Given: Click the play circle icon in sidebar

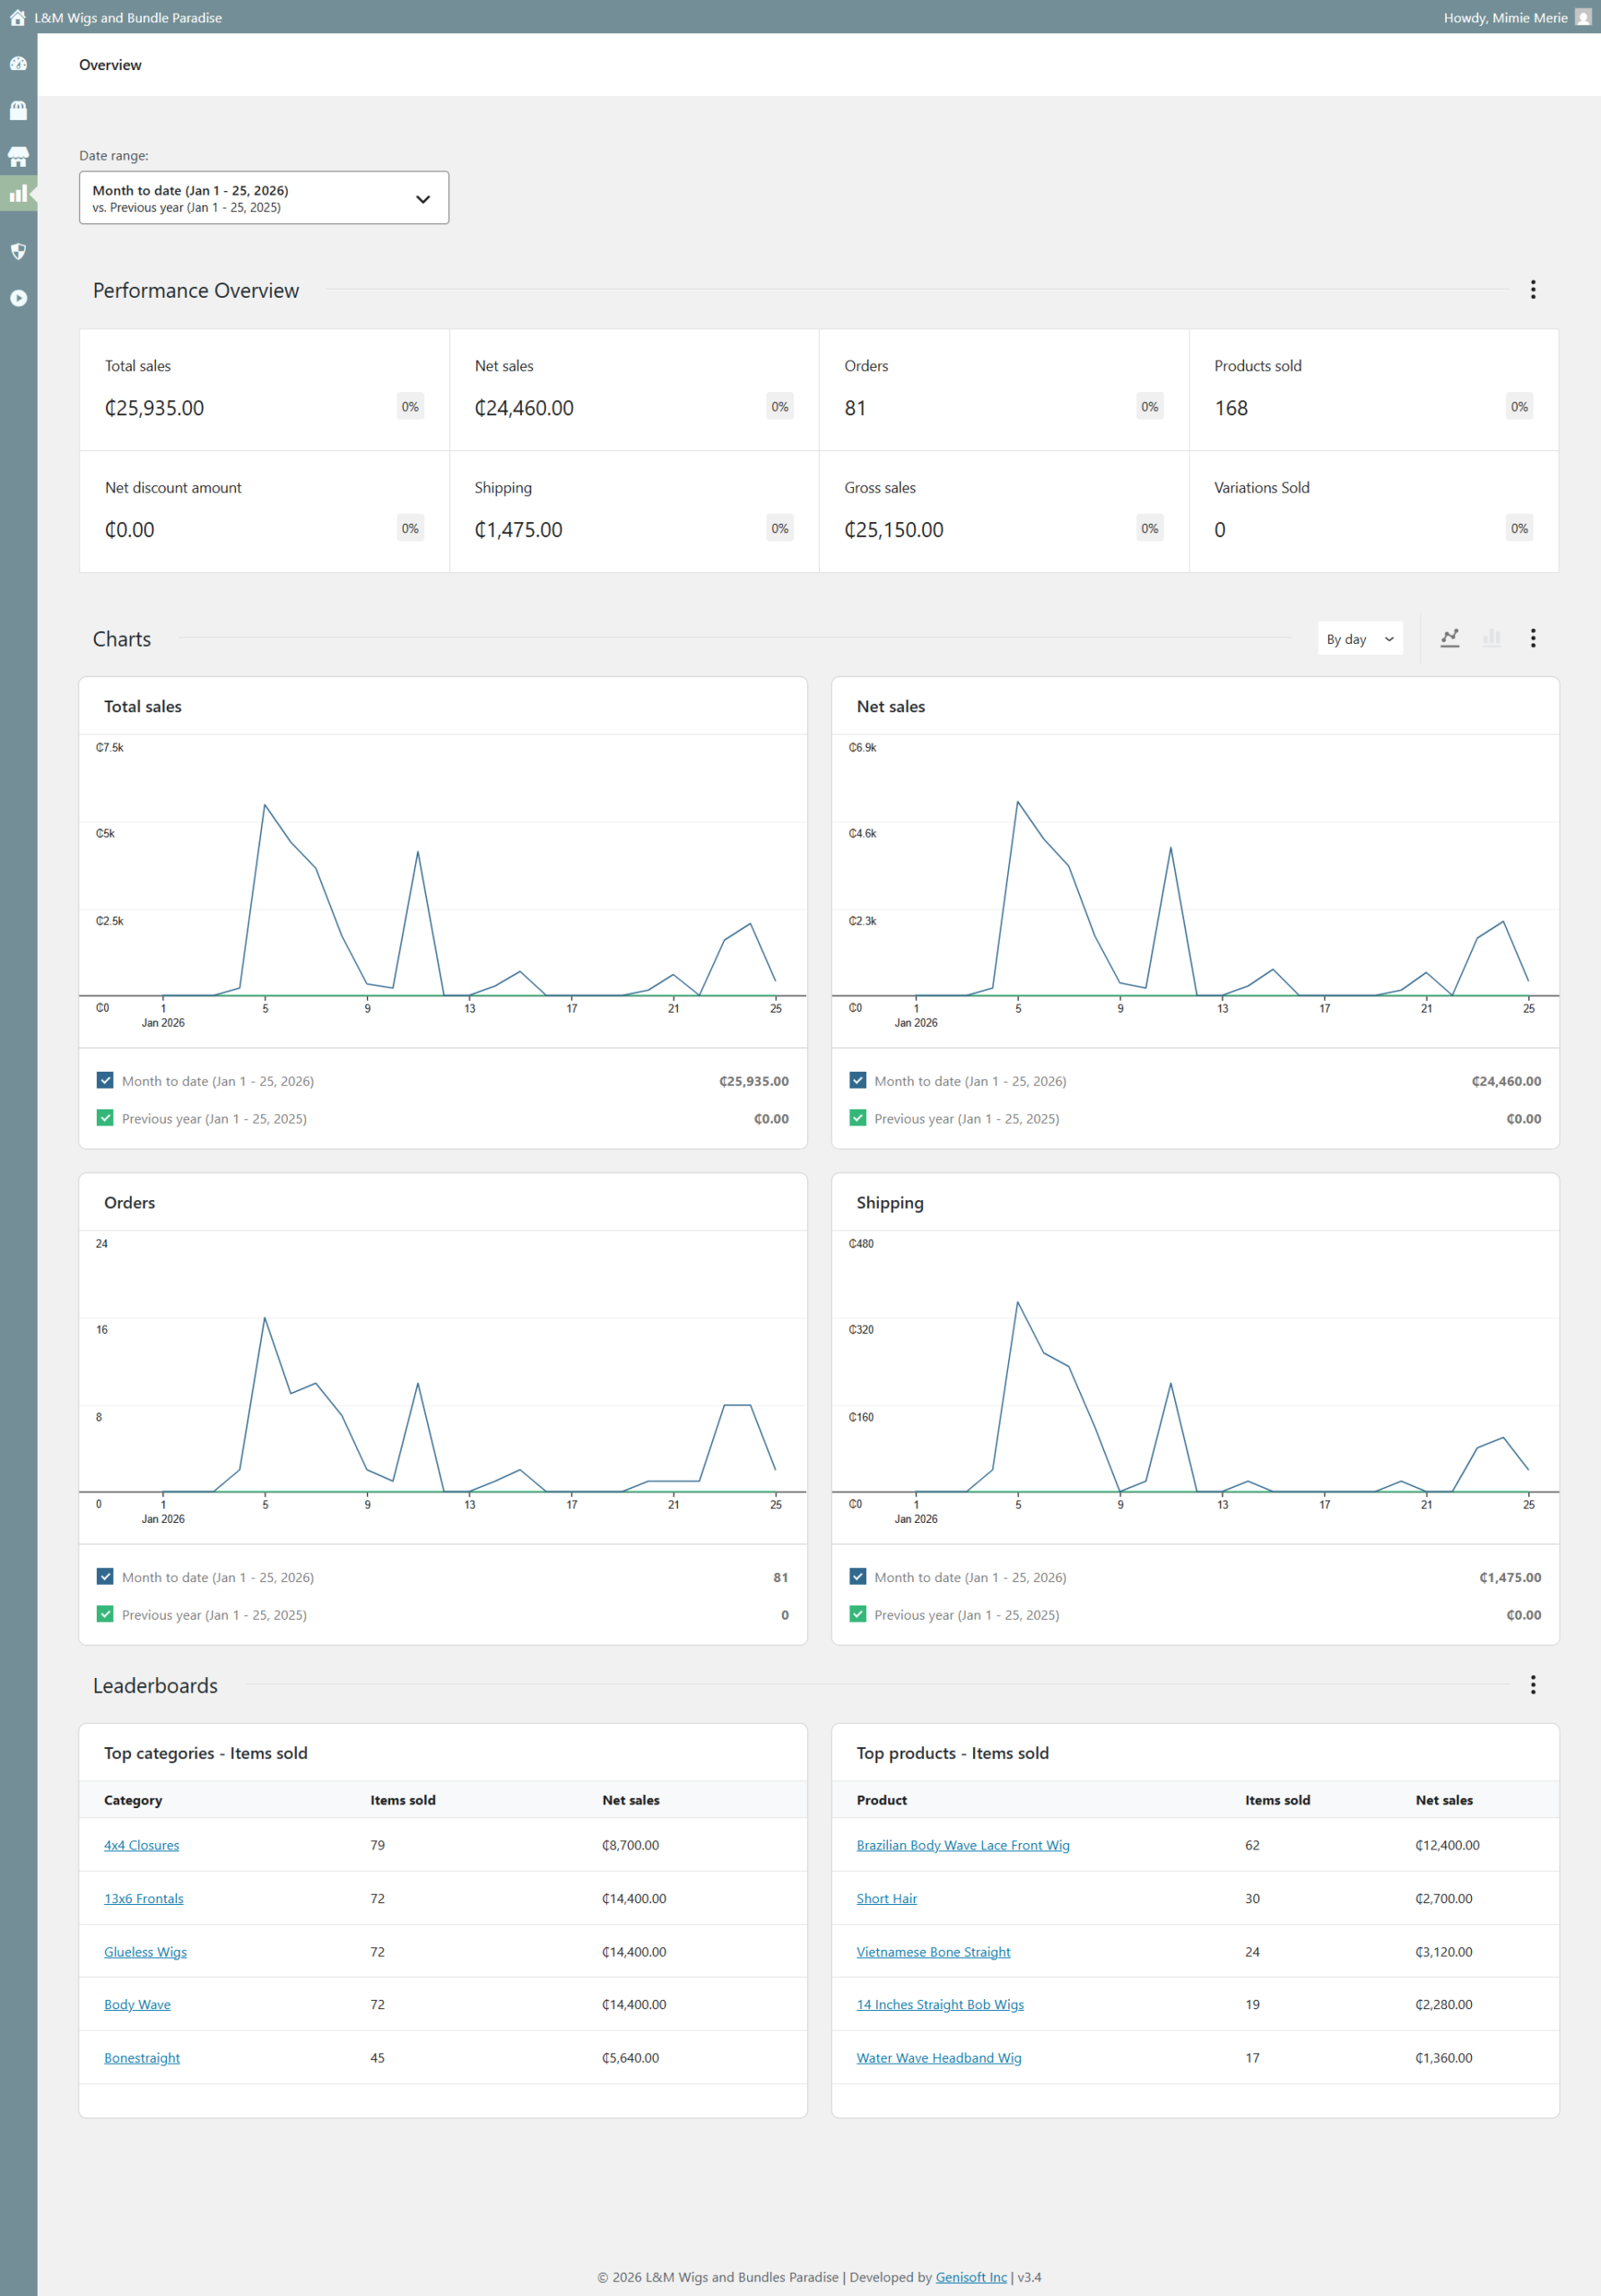Looking at the screenshot, I should pyautogui.click(x=18, y=298).
